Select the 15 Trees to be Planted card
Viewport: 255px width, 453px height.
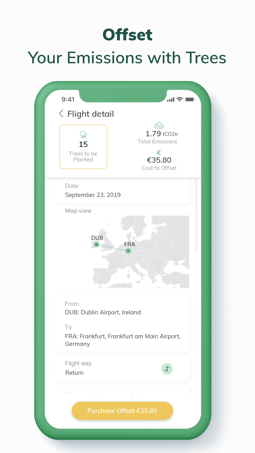pos(83,147)
